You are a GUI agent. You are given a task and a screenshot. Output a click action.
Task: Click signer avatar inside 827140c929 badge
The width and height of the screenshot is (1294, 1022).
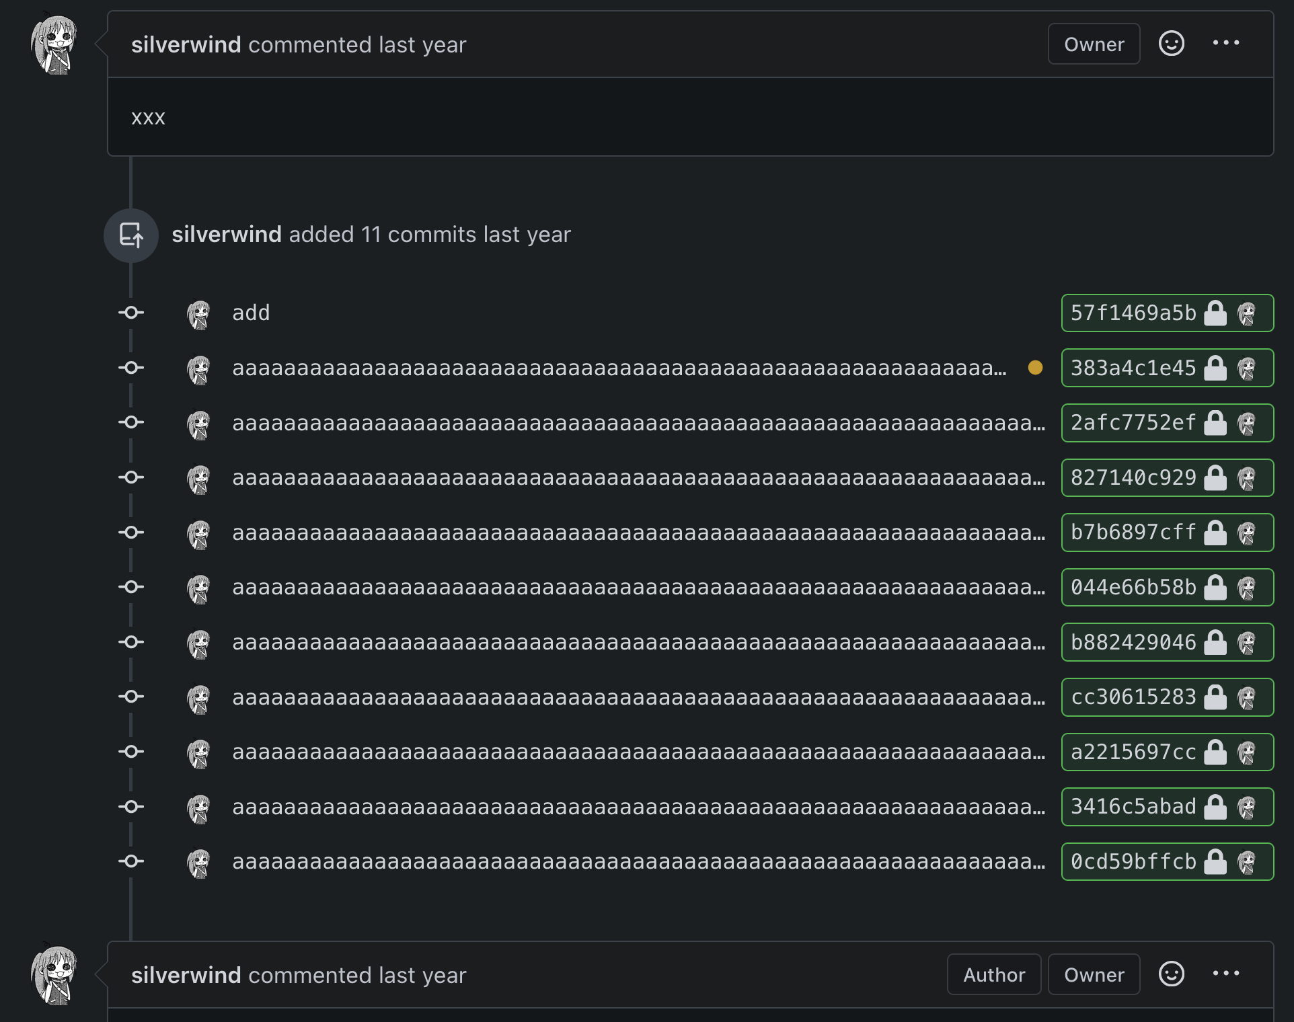click(x=1247, y=478)
